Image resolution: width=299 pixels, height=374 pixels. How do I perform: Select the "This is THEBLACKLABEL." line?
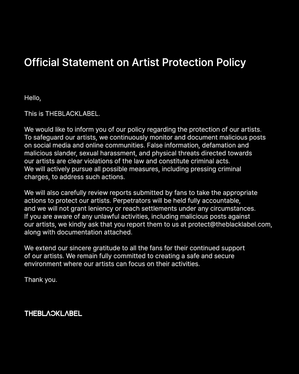[x=62, y=114]
